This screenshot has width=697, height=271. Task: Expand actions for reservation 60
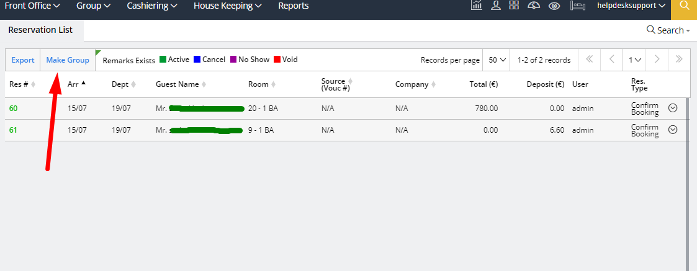(x=672, y=108)
